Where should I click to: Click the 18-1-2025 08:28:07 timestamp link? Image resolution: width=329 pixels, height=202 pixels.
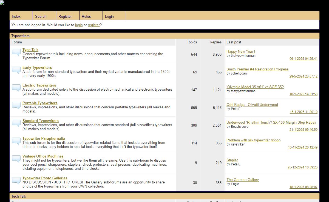(304, 187)
